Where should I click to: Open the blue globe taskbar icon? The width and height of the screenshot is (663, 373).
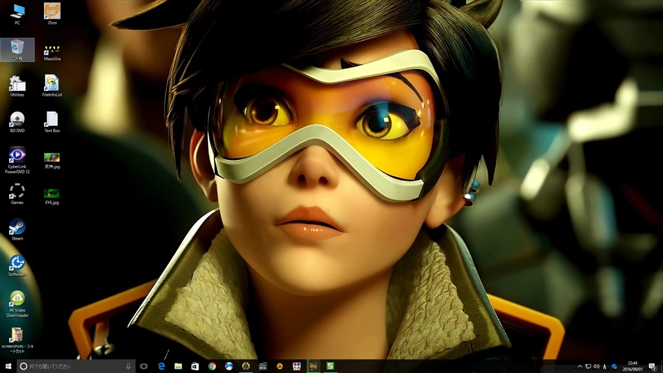point(229,367)
